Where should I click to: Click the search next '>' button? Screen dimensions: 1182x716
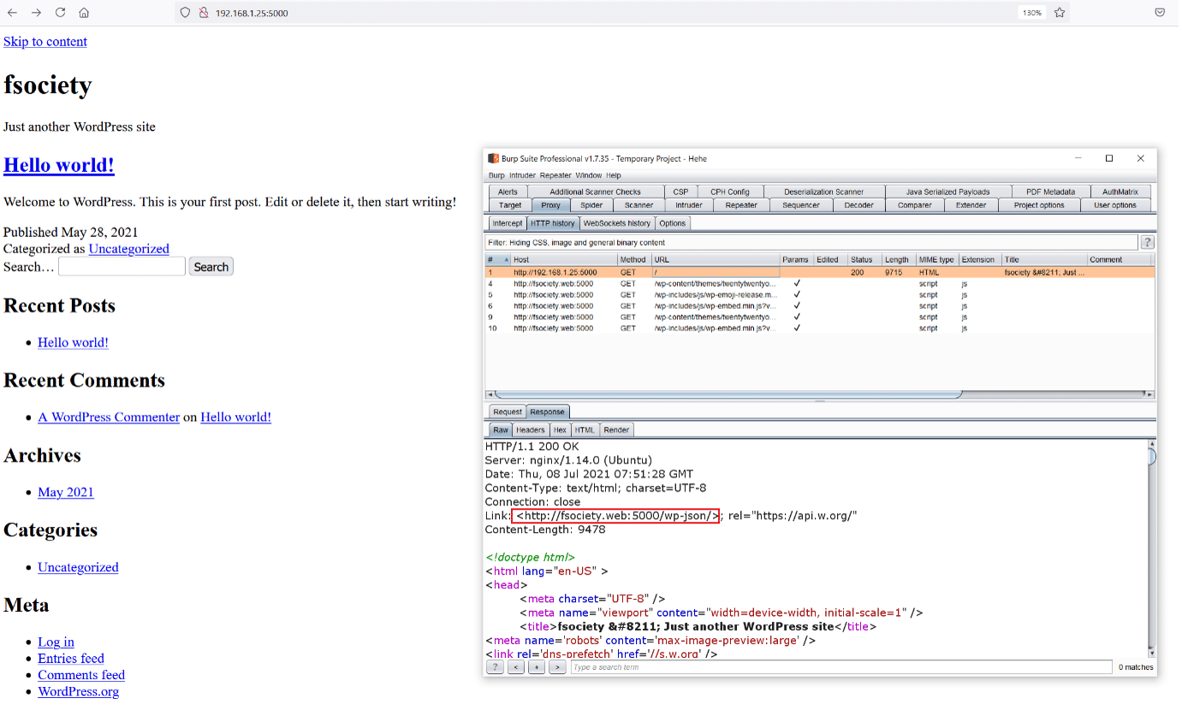pyautogui.click(x=556, y=667)
